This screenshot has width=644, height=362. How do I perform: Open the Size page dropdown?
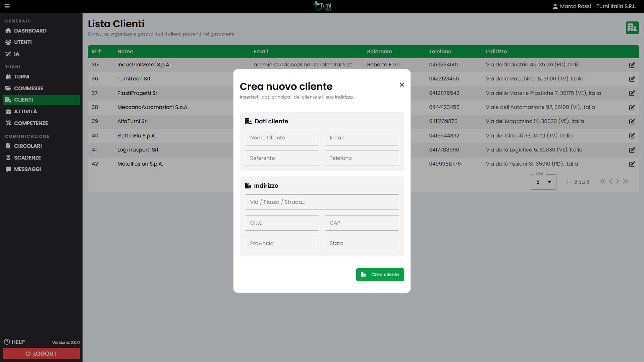click(543, 182)
